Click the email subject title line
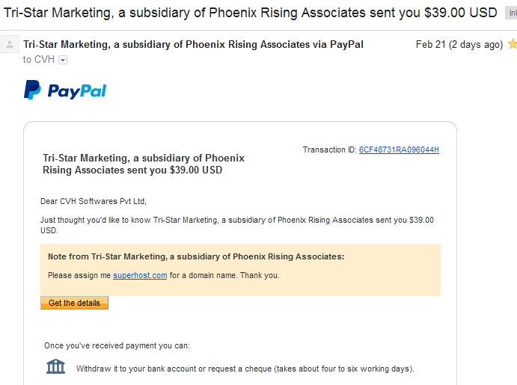The height and width of the screenshot is (385, 517). pyautogui.click(x=250, y=13)
